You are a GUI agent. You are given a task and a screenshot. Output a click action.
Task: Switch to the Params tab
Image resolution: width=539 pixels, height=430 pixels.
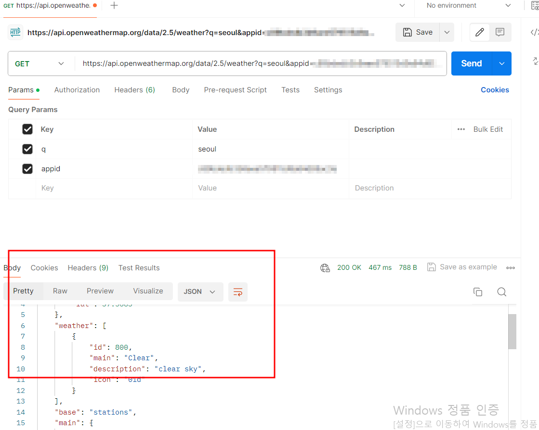pyautogui.click(x=24, y=90)
